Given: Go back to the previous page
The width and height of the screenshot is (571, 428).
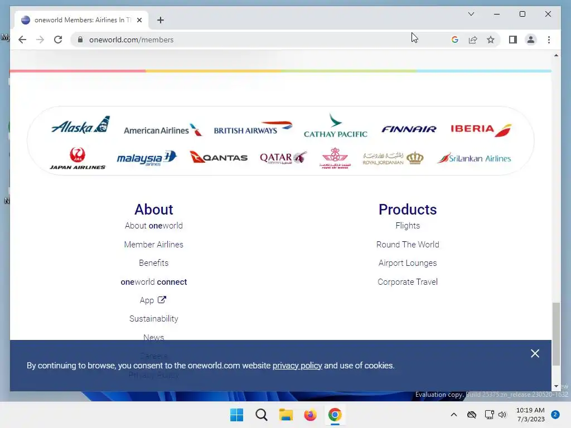Looking at the screenshot, I should [22, 40].
